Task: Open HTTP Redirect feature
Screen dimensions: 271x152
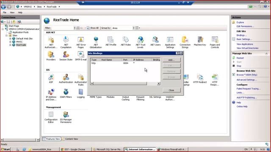Action: pyautogui.click(x=200, y=79)
